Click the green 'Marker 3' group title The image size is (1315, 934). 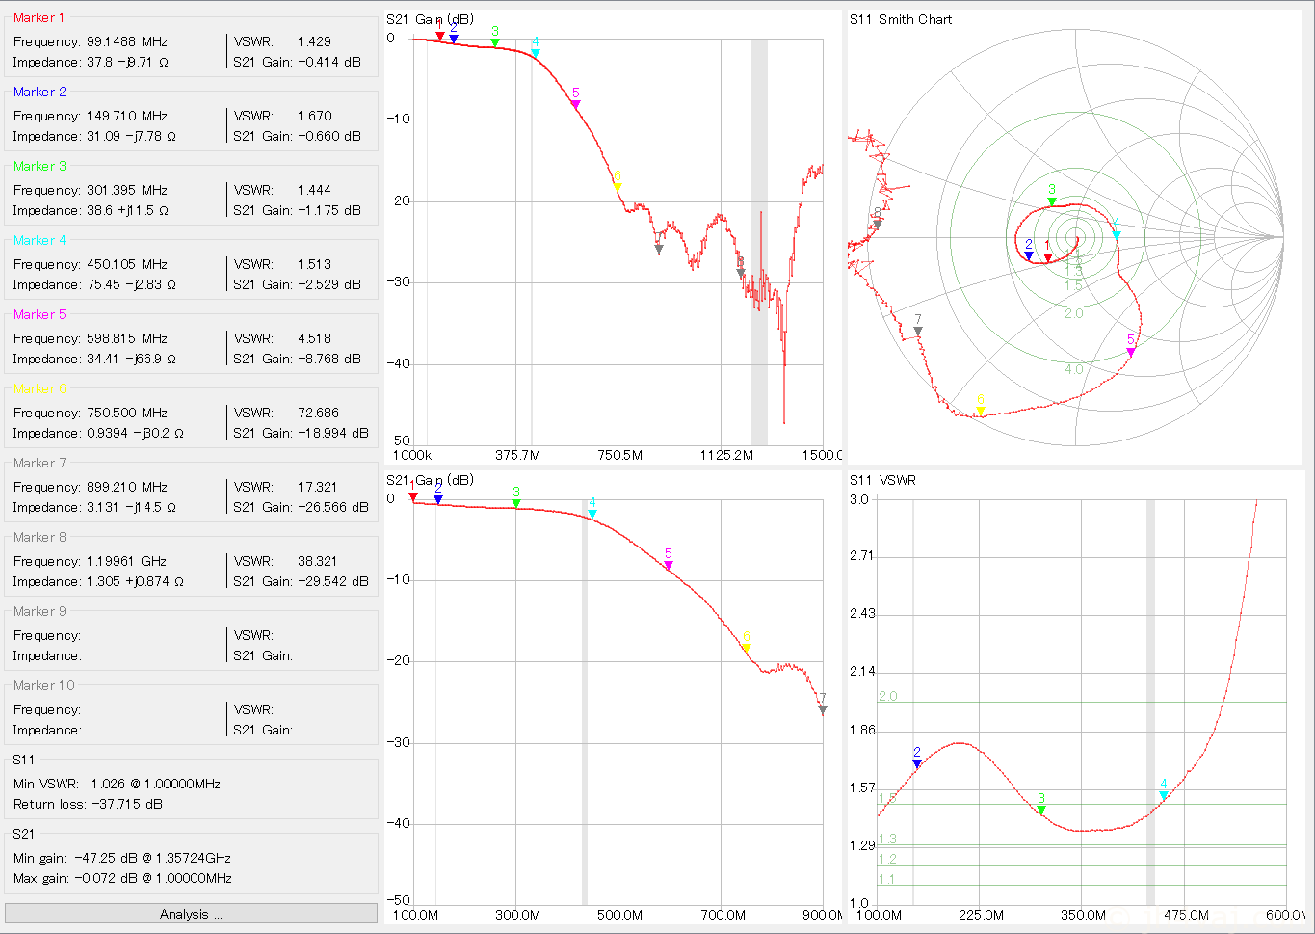tap(39, 166)
